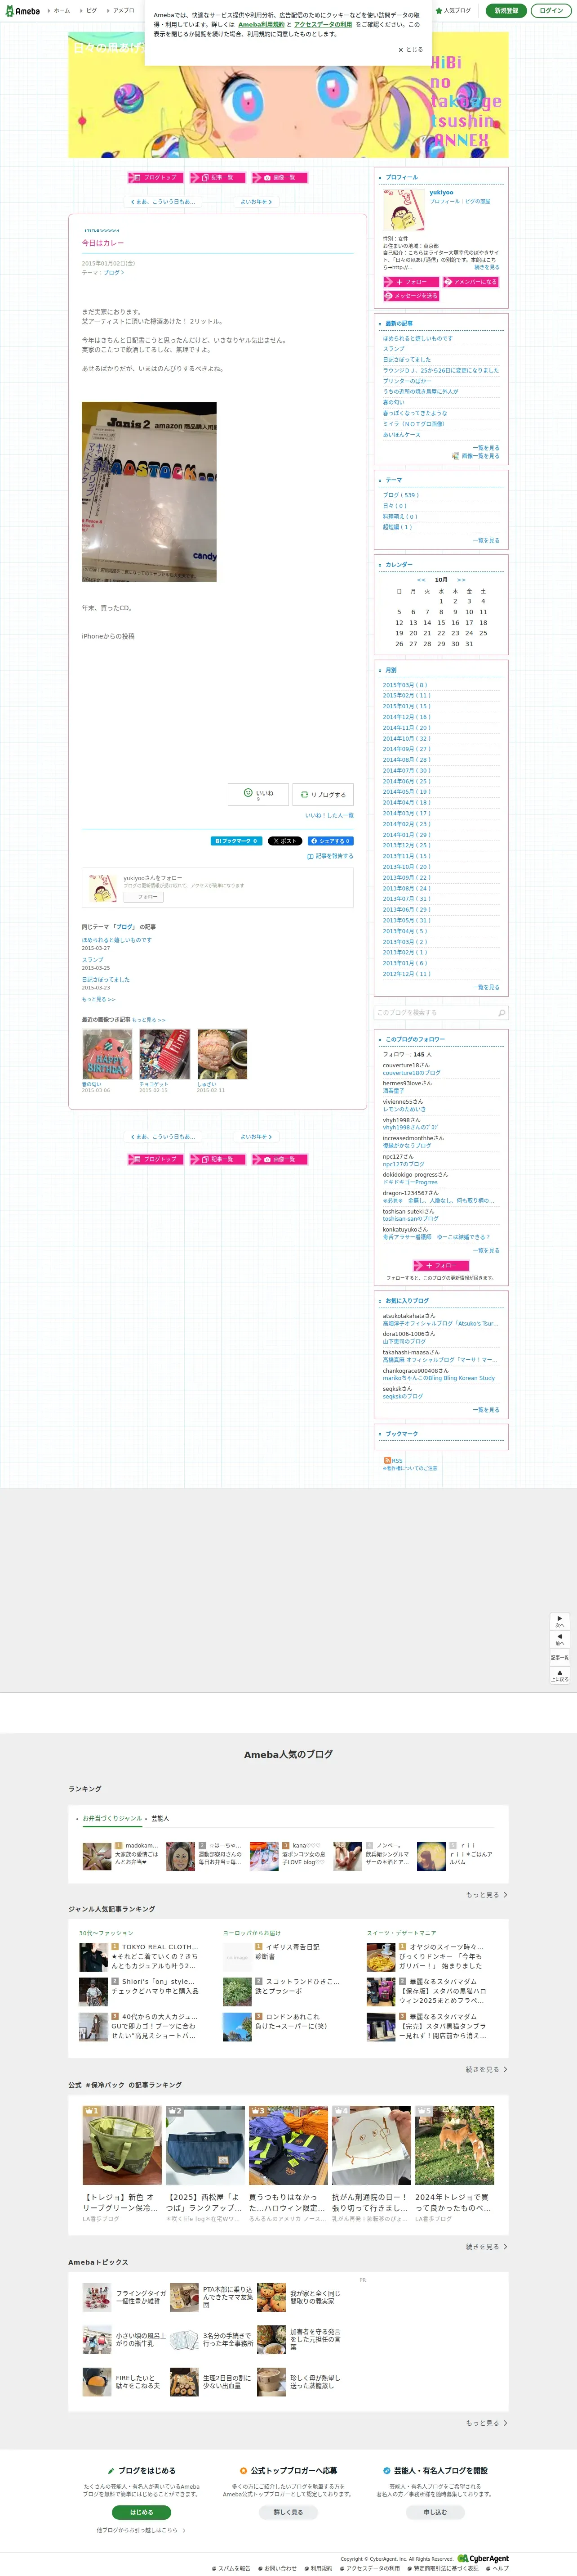The image size is (577, 2576).
Task: Open the しゅうい image thumbnail
Action: (x=222, y=1054)
